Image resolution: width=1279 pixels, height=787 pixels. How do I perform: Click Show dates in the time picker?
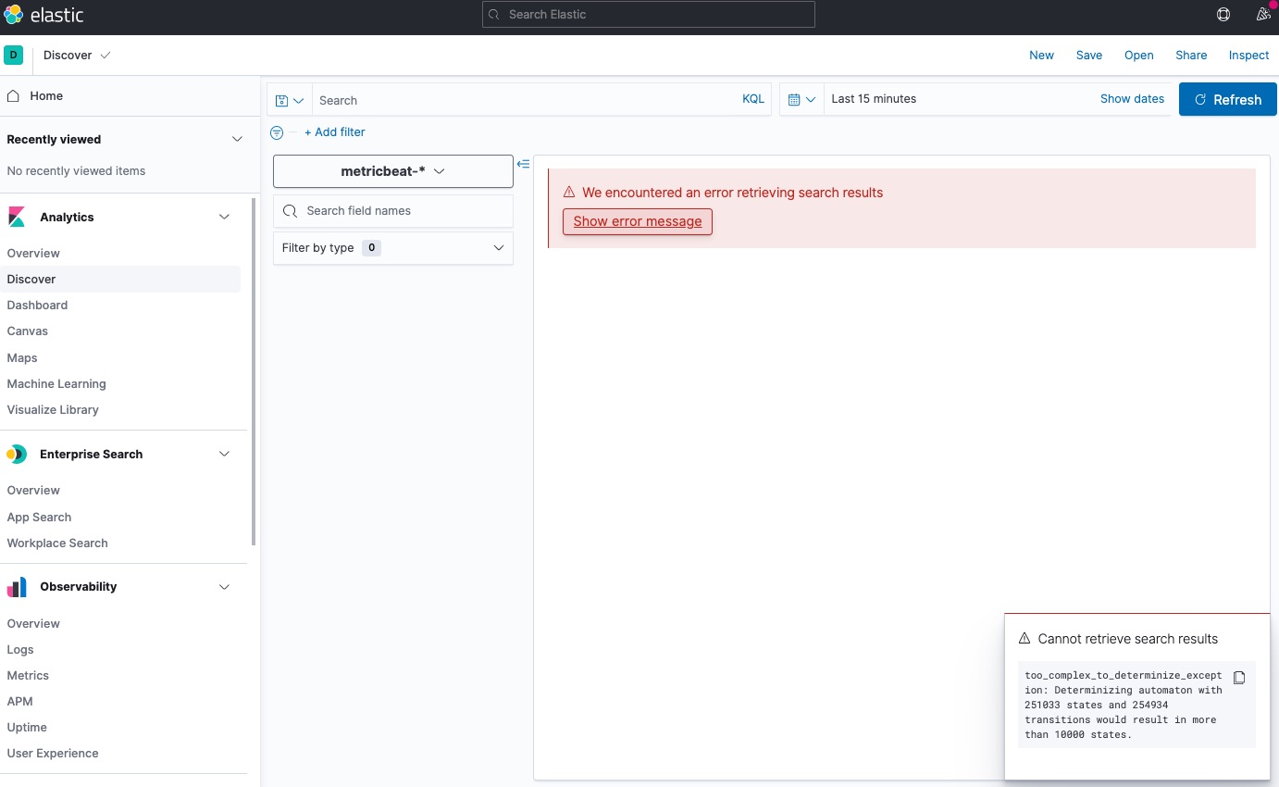click(x=1132, y=98)
